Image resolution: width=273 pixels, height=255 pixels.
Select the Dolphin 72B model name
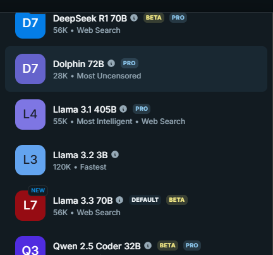(x=78, y=64)
